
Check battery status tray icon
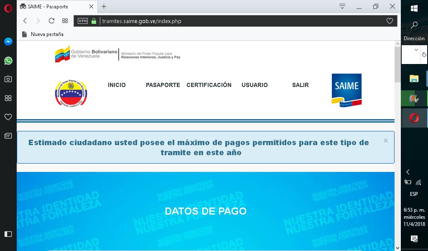pos(408,182)
